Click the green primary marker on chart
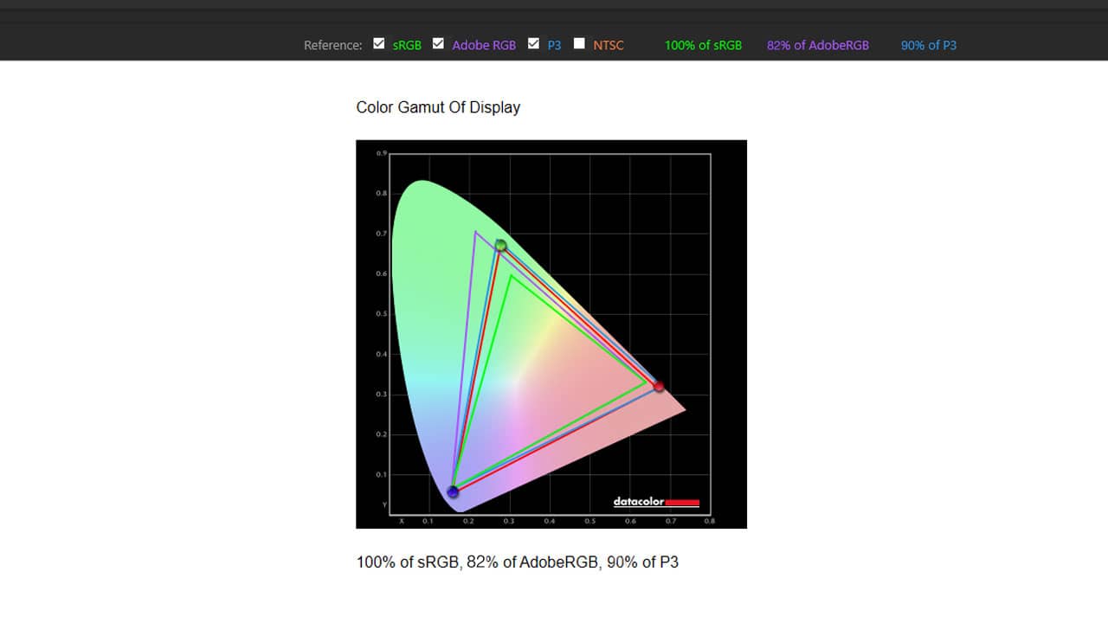The height and width of the screenshot is (623, 1108). point(500,245)
